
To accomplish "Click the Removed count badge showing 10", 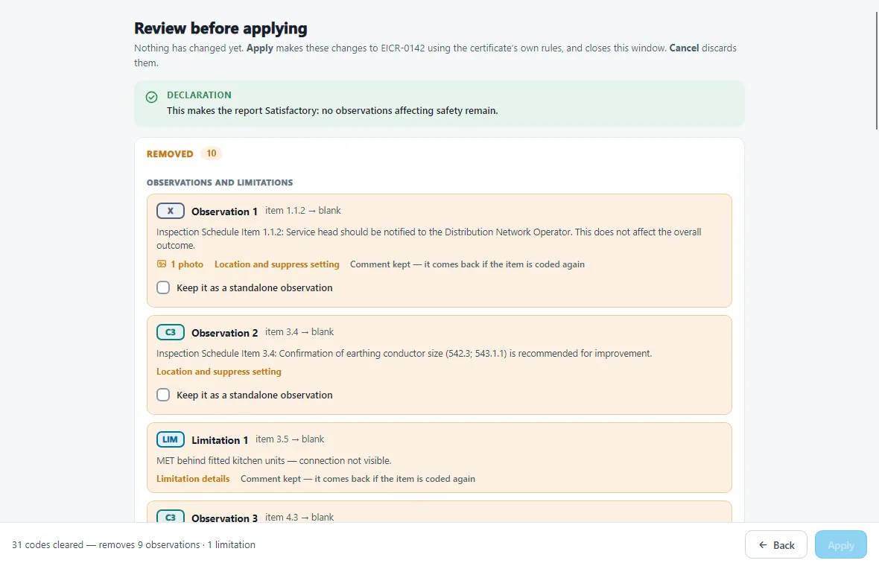I will click(x=212, y=153).
